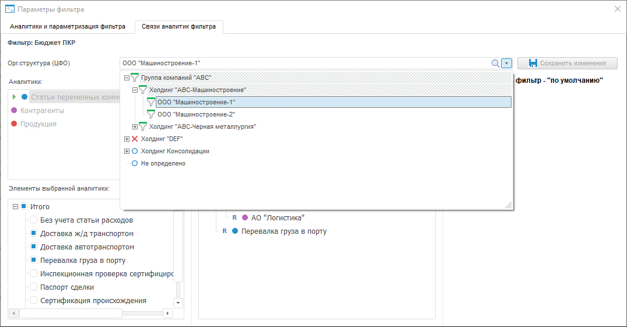The height and width of the screenshot is (327, 627).
Task: Click the circle icon beside Холдинг Консолидации
Action: click(135, 151)
